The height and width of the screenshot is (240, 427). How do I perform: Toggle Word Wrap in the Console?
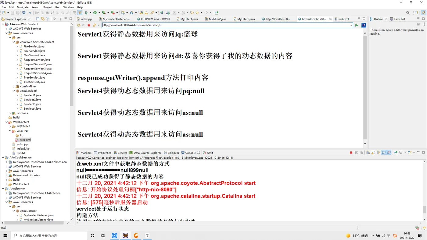(x=379, y=153)
